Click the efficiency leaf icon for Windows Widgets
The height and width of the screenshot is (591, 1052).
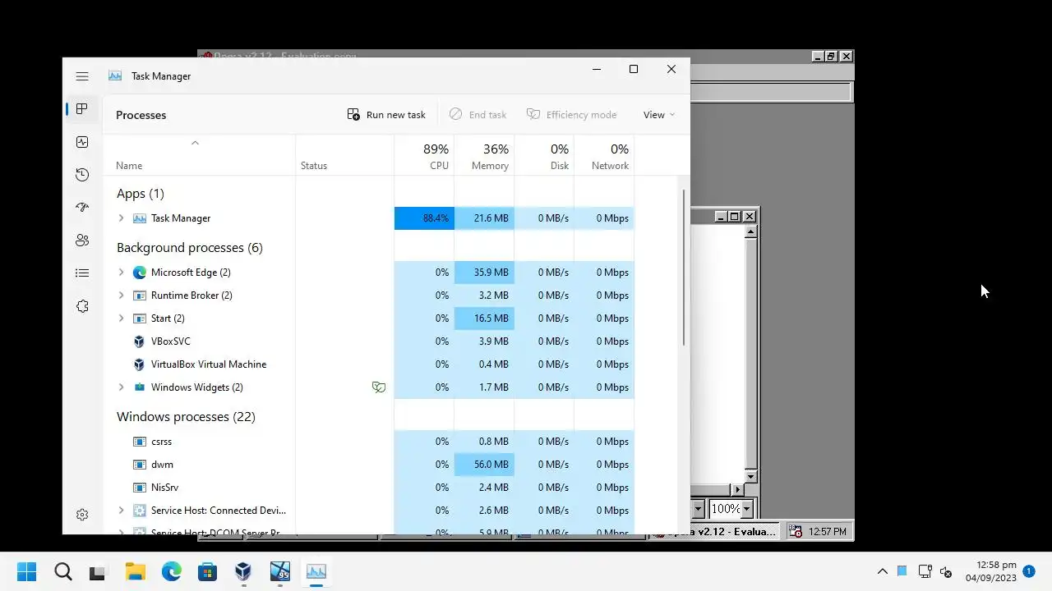tap(379, 387)
